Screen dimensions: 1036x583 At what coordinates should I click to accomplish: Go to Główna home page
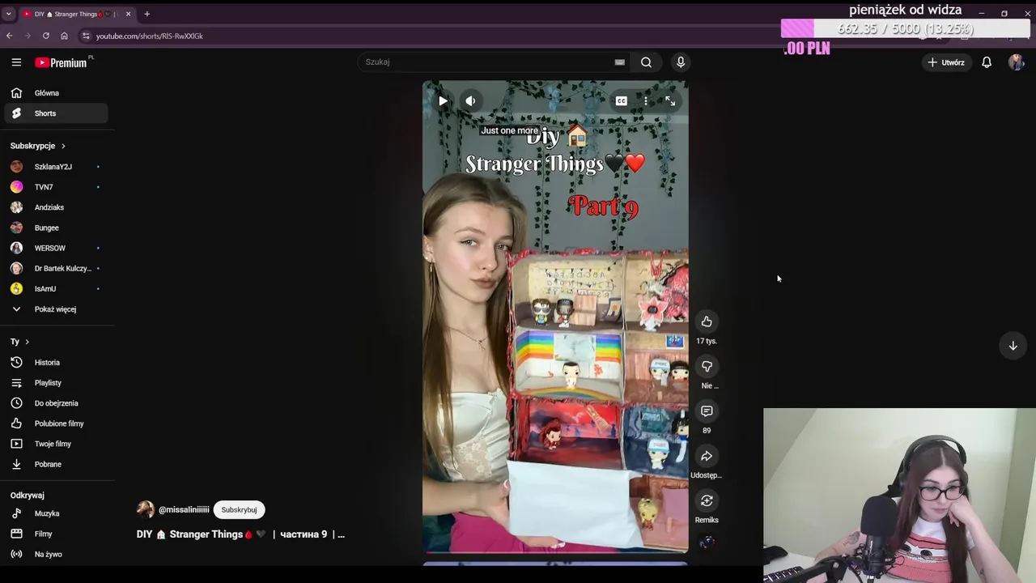pyautogui.click(x=56, y=93)
